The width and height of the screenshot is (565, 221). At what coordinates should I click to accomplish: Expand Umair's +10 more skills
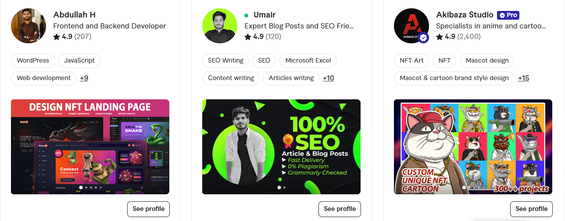pyautogui.click(x=328, y=78)
